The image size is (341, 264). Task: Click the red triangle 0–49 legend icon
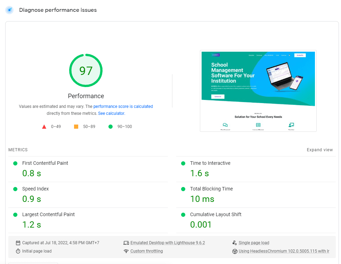click(44, 127)
